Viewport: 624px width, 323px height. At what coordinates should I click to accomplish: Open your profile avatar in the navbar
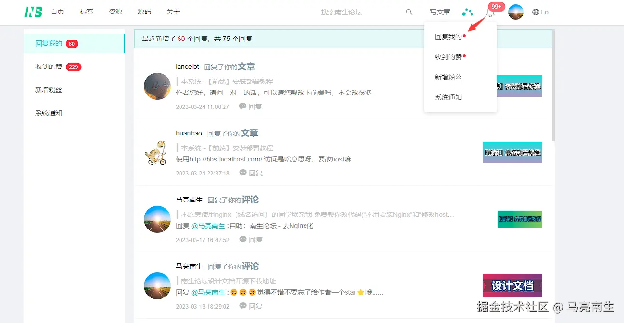pyautogui.click(x=515, y=12)
